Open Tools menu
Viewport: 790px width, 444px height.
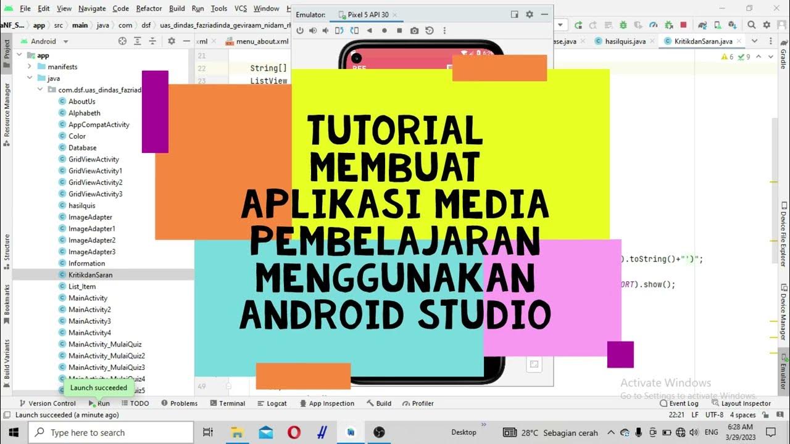[x=219, y=9]
